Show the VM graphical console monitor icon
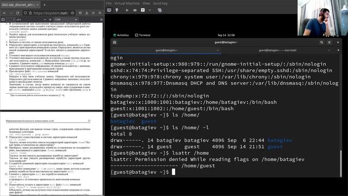This screenshot has height=196, width=348. [109, 10]
